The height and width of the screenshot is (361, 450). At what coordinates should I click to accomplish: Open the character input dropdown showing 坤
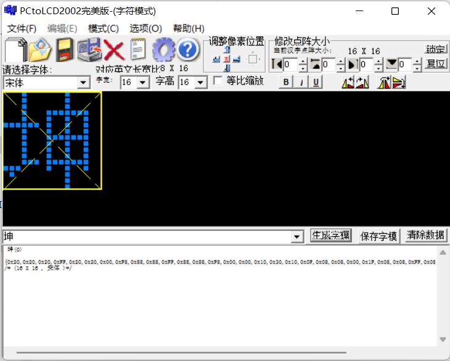click(x=298, y=237)
